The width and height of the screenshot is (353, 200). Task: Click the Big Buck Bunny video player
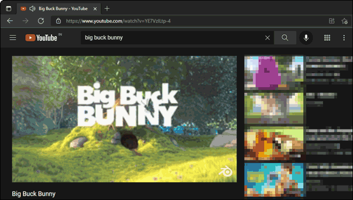(124, 119)
